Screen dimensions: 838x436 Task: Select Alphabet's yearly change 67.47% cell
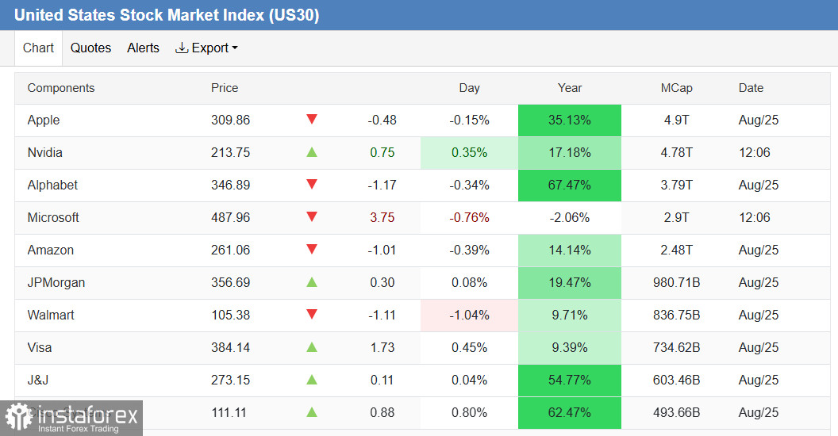(x=570, y=185)
